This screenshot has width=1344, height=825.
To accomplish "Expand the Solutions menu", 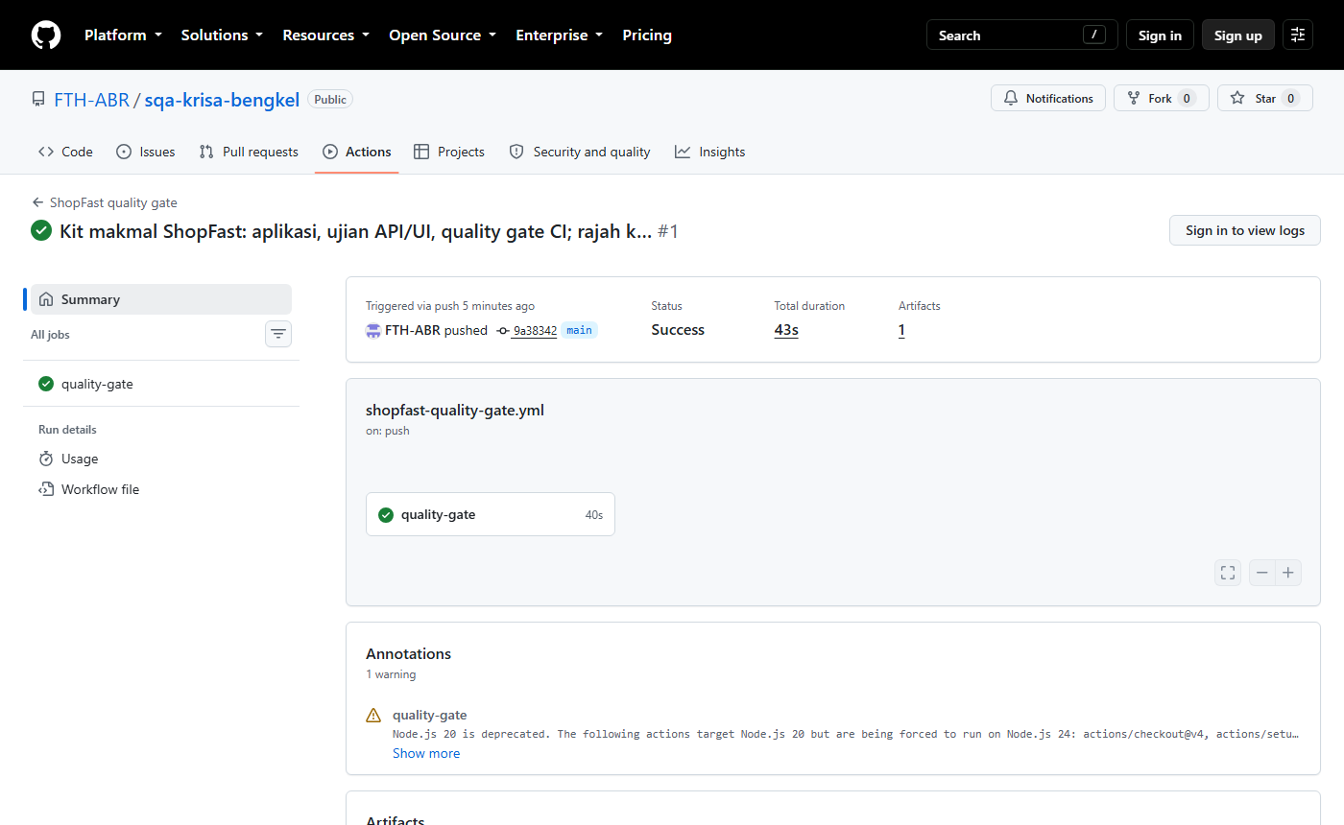I will click(x=222, y=35).
